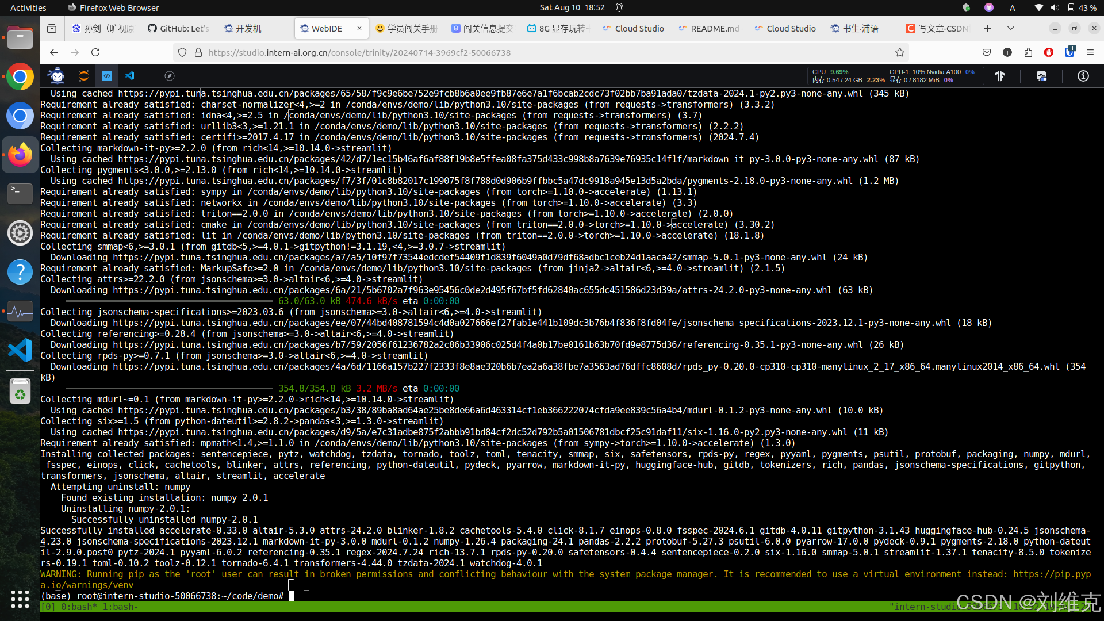The width and height of the screenshot is (1104, 621).
Task: Open Trash from the dock
Action: pos(20,392)
